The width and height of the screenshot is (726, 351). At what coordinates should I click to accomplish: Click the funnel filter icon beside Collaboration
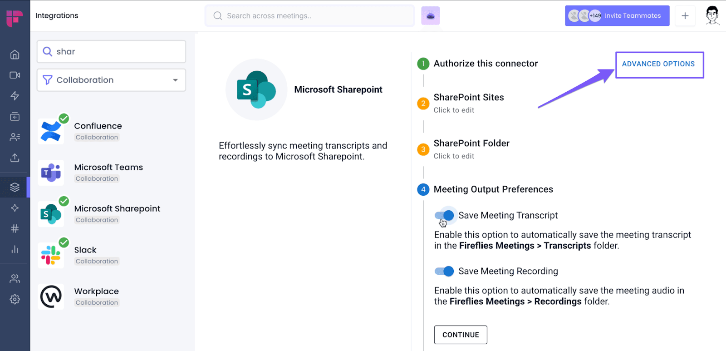pyautogui.click(x=47, y=80)
